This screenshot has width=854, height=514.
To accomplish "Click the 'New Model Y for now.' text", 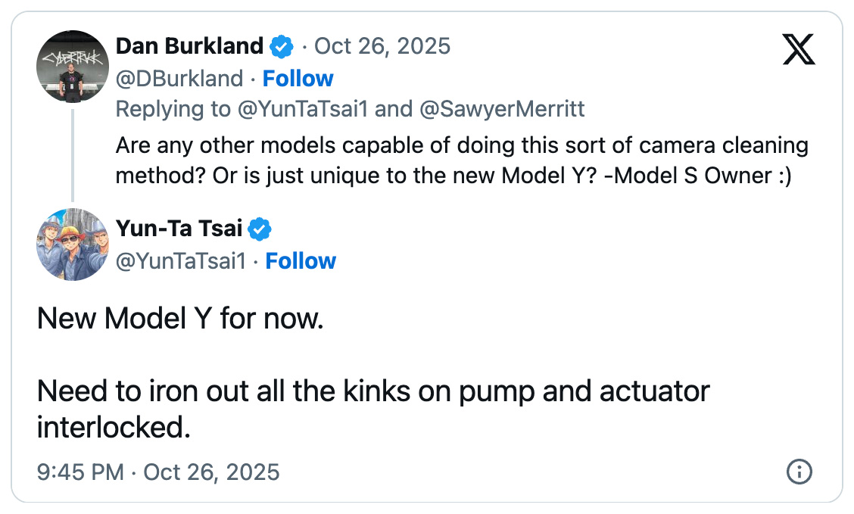I will click(180, 319).
